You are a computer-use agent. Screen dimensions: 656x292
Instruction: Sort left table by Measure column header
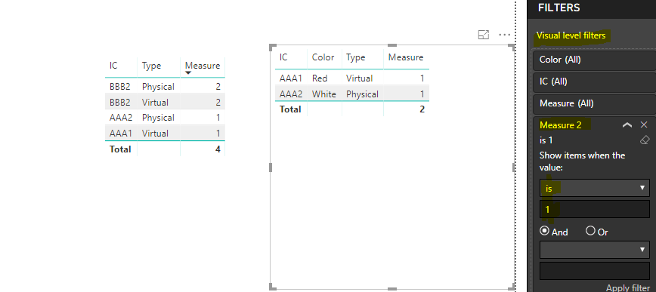tap(203, 66)
